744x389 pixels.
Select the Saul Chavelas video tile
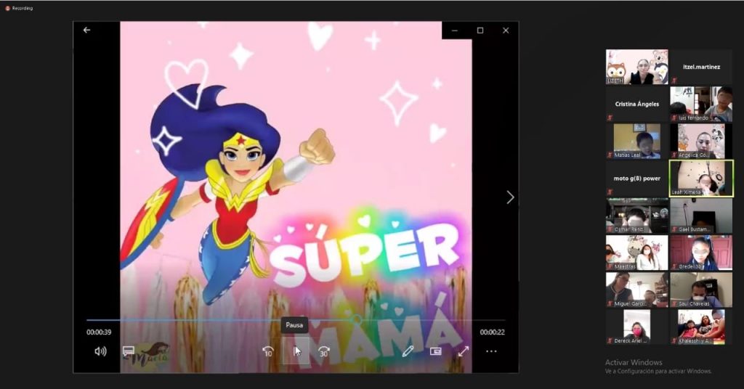click(x=701, y=290)
